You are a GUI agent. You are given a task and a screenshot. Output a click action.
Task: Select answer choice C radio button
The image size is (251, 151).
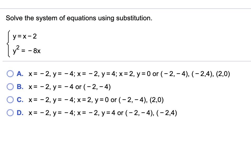point(10,99)
